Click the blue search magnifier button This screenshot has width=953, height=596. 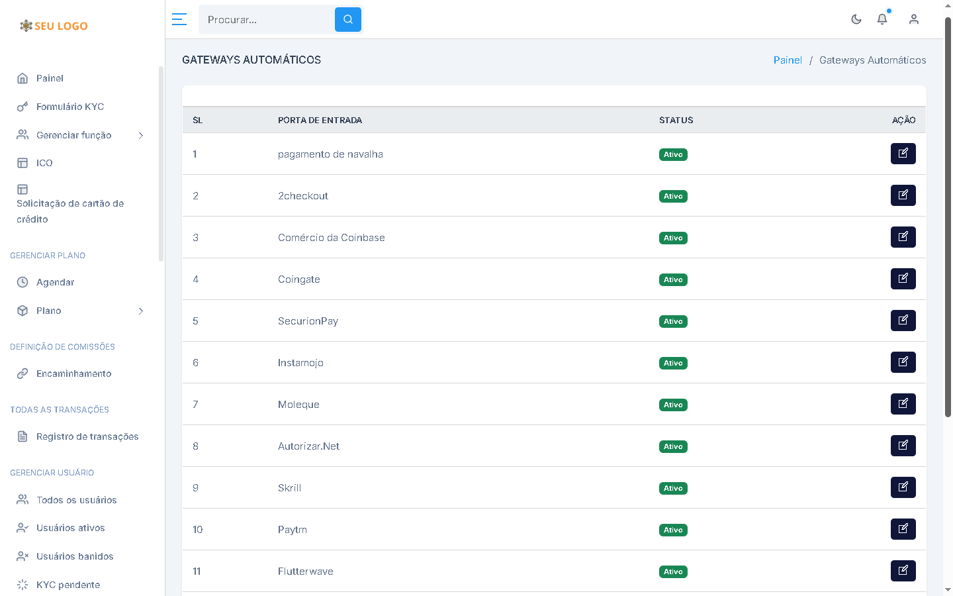pos(348,20)
